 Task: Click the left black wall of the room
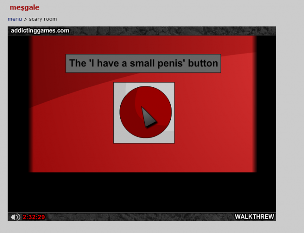18,104
